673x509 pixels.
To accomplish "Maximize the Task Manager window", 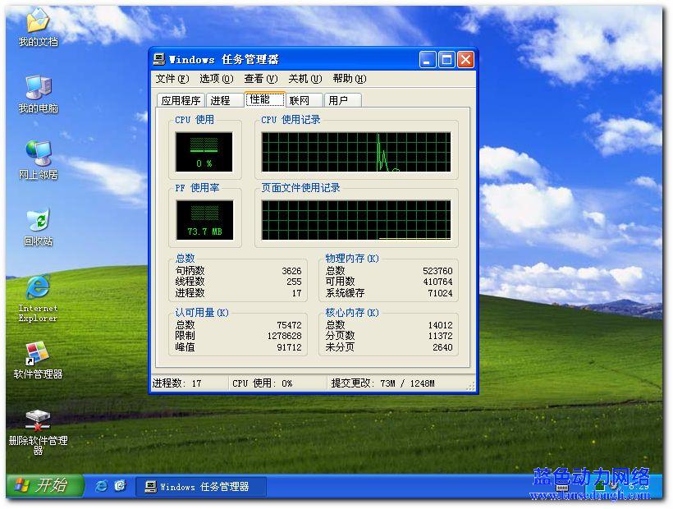I will pos(446,60).
